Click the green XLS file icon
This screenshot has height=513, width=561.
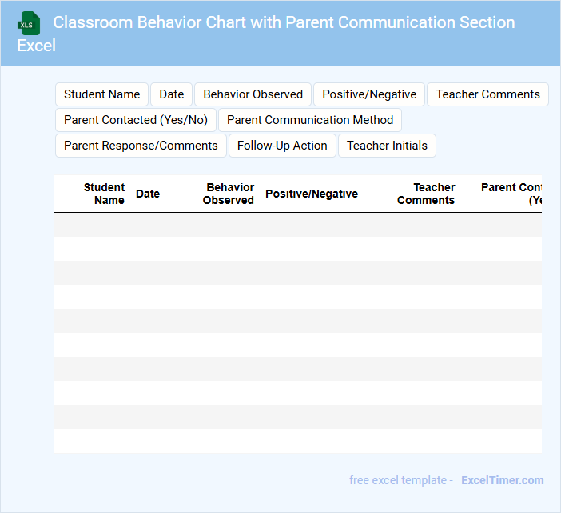29,23
